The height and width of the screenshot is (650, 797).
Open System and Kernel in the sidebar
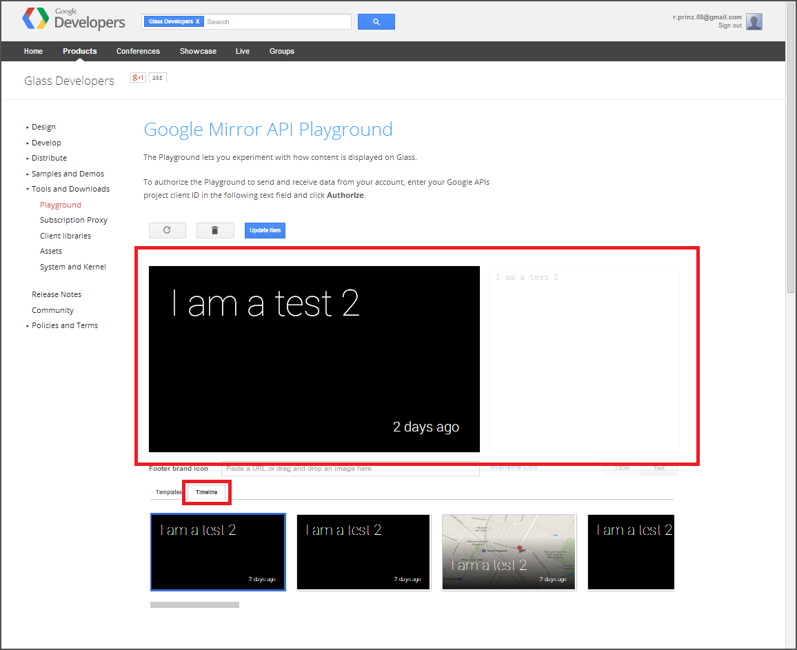pos(72,267)
